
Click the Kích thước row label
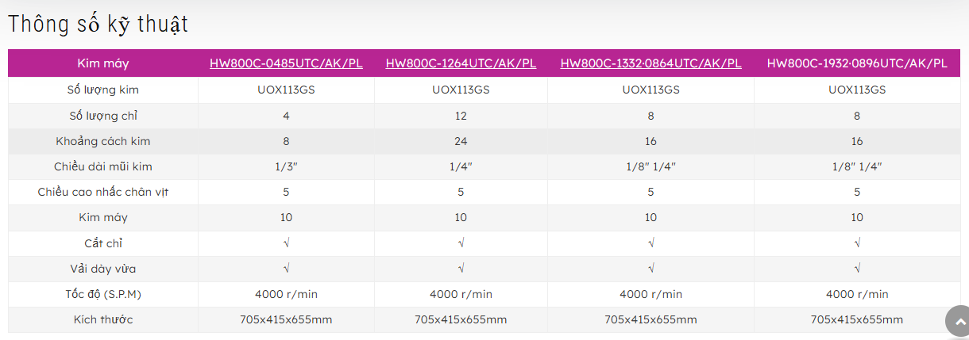103,319
